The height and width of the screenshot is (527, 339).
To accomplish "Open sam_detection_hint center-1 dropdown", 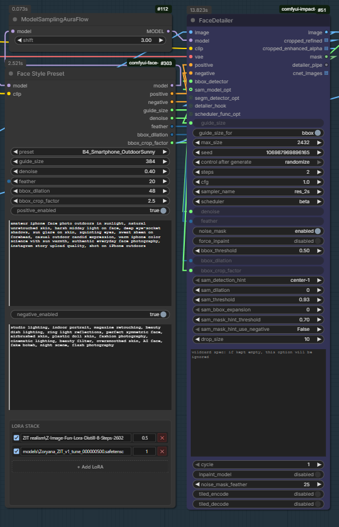I will pyautogui.click(x=258, y=280).
